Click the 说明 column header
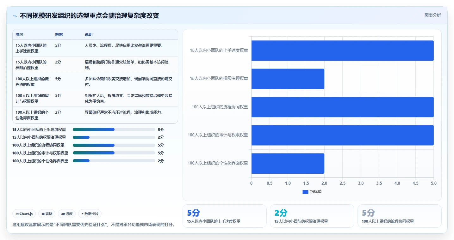The image size is (454, 240). coord(89,34)
